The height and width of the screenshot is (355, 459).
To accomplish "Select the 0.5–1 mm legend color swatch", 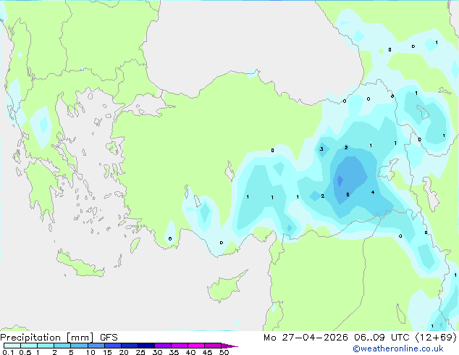I will tap(29, 346).
